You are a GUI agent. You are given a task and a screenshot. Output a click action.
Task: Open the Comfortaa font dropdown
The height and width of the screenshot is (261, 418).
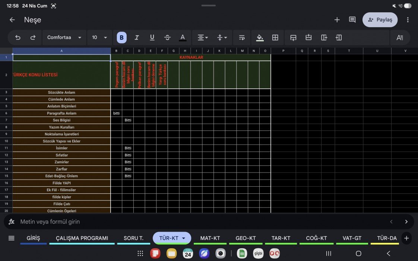point(64,38)
